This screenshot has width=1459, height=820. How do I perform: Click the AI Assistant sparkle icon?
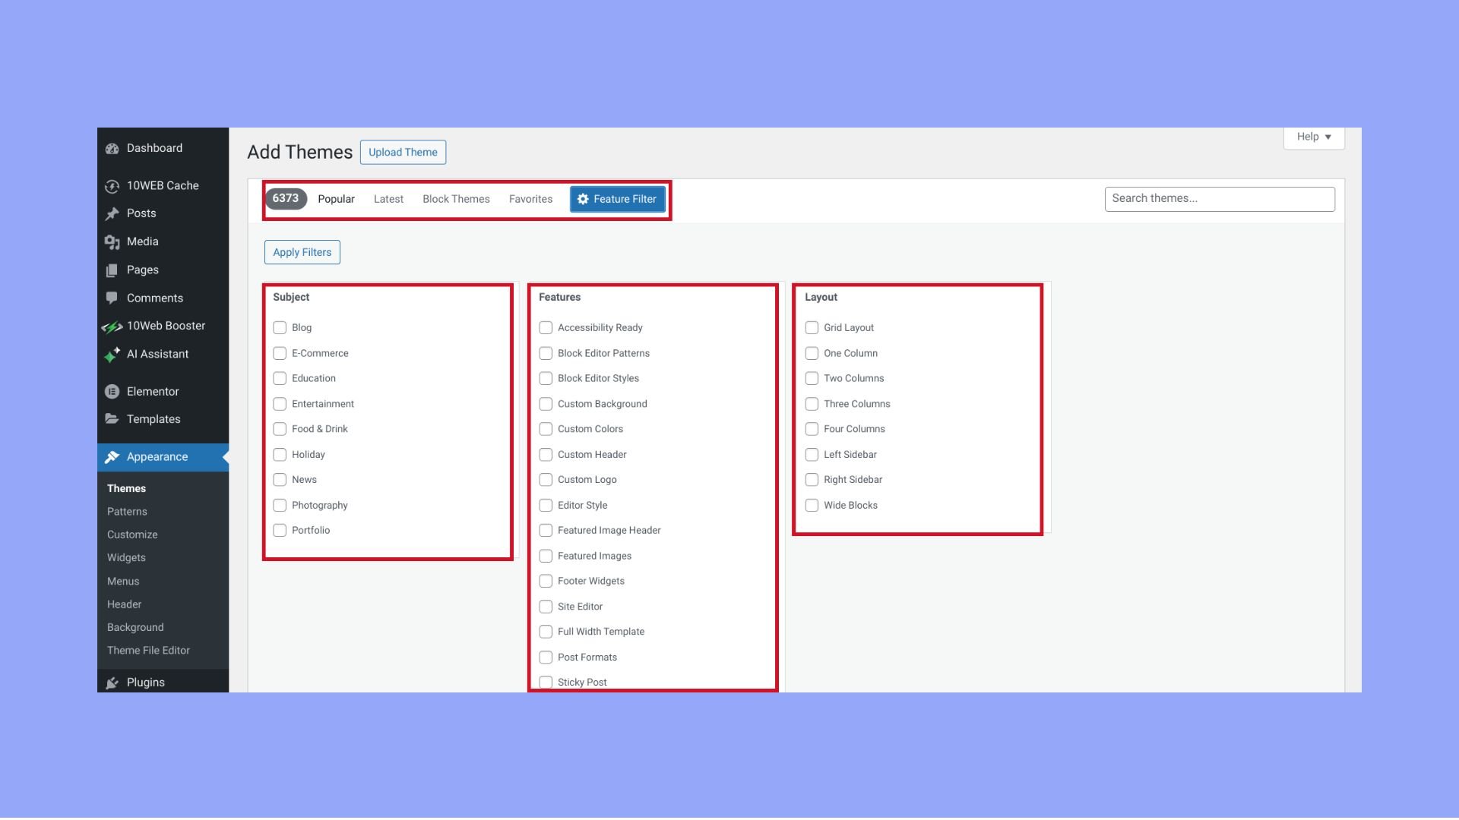112,355
